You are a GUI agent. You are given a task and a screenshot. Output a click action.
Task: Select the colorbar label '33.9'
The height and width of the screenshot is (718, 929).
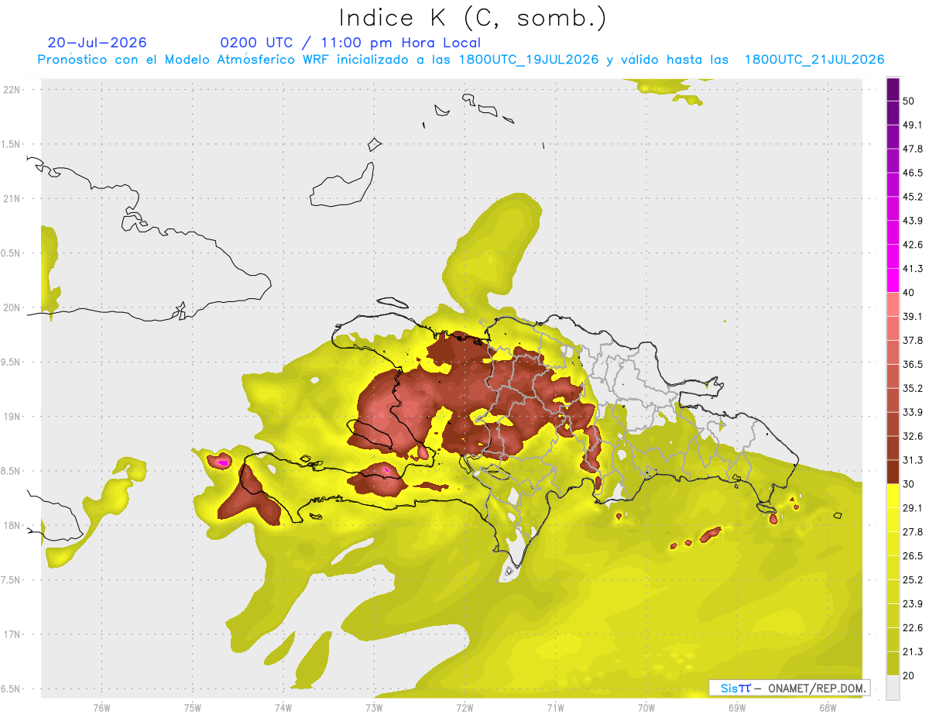pos(912,412)
